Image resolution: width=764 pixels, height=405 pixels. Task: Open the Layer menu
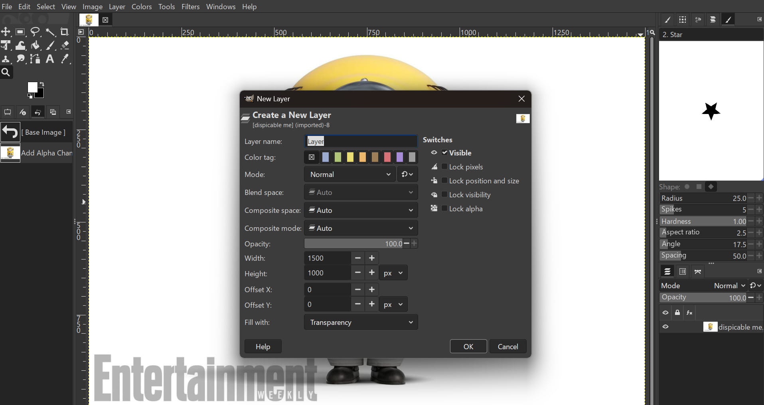coord(117,7)
